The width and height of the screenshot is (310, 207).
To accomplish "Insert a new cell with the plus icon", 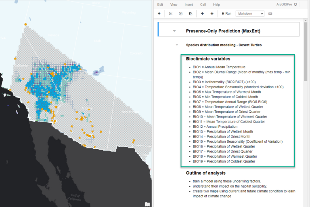I will click(x=159, y=13).
